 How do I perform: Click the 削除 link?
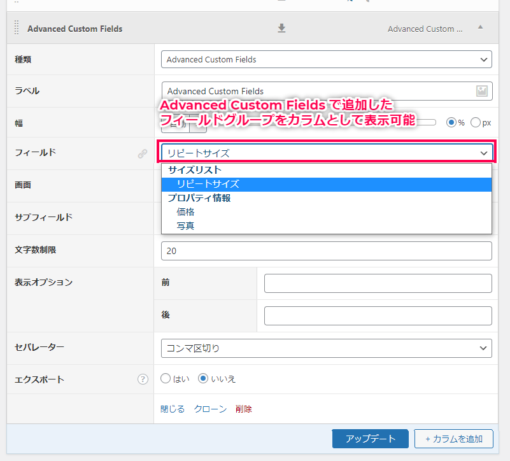(x=244, y=409)
